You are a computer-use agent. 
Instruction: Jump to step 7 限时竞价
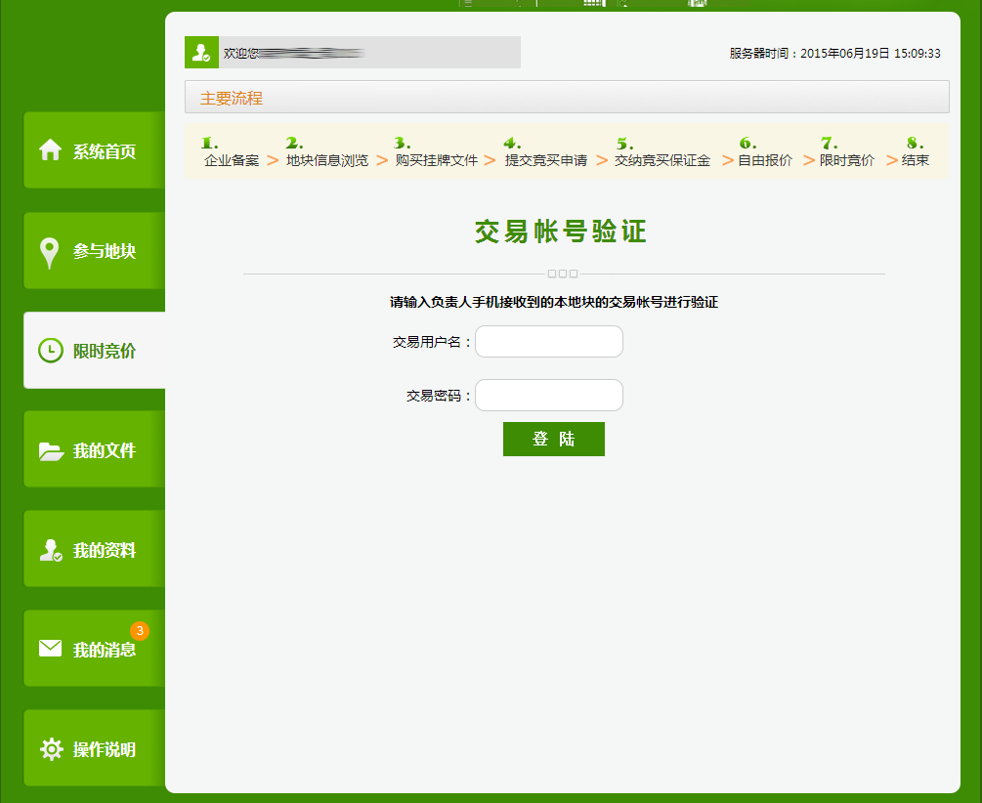[846, 160]
